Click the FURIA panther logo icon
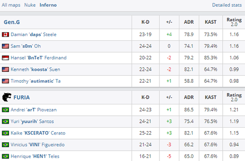Image resolution: width=245 pixels, height=161 pixels. pos(7,97)
